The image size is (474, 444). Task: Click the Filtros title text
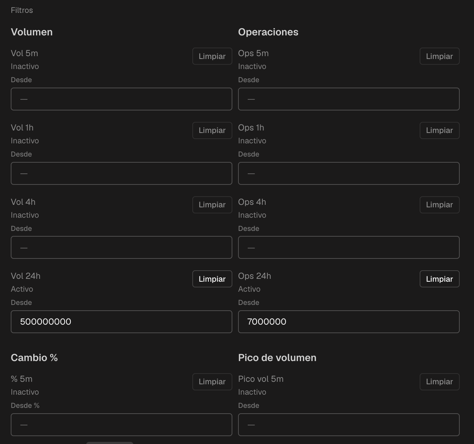click(x=22, y=10)
